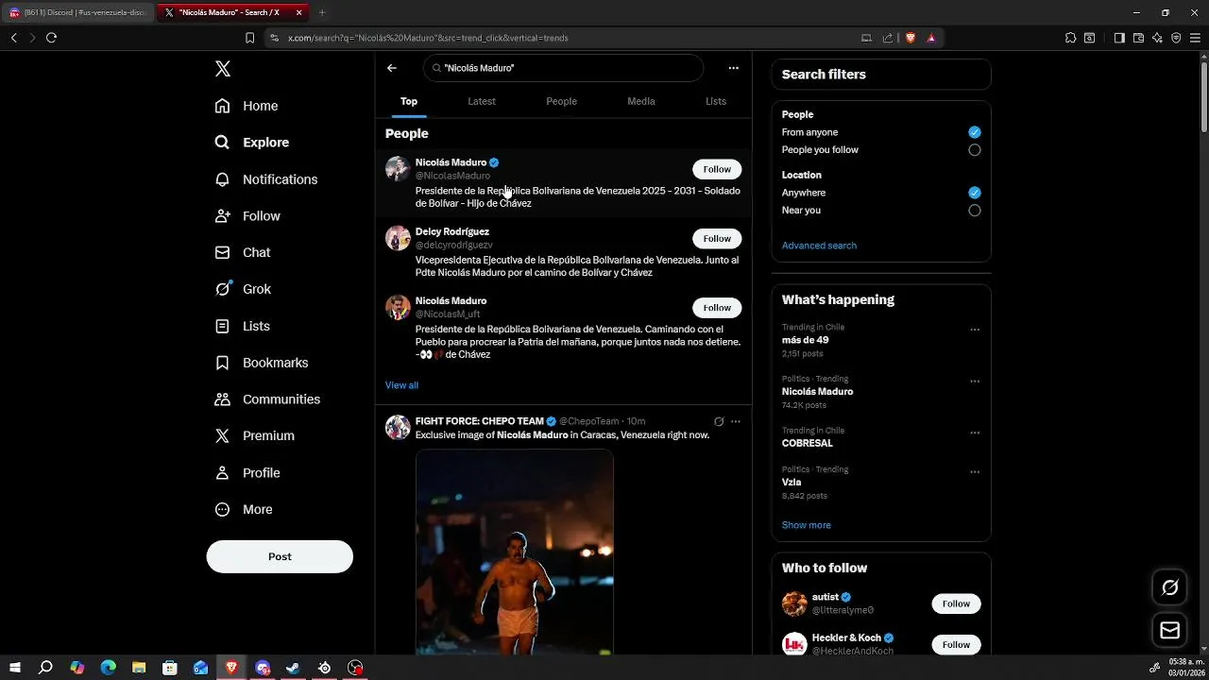
Task: Open the More menu in the sidebar
Action: point(244,509)
